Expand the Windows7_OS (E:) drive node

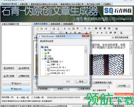(x=46, y=68)
